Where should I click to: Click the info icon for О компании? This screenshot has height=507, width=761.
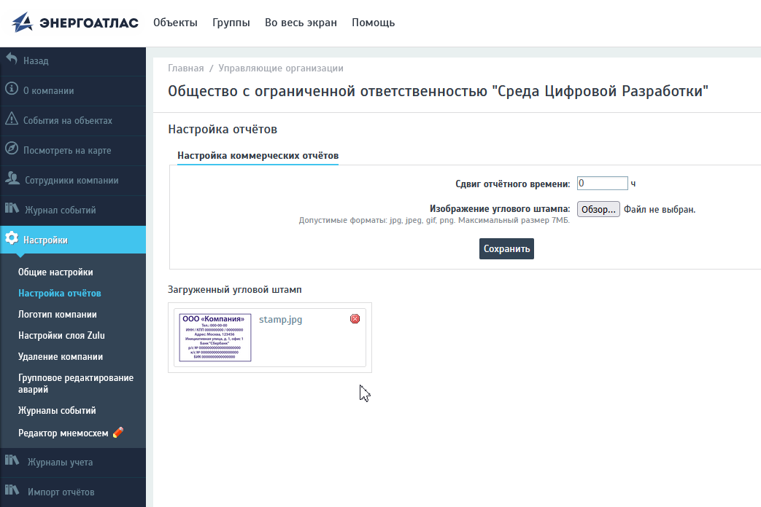(x=12, y=90)
